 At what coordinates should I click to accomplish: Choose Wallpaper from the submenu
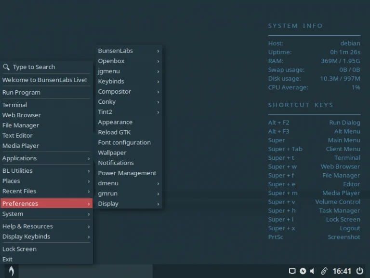pyautogui.click(x=129, y=153)
